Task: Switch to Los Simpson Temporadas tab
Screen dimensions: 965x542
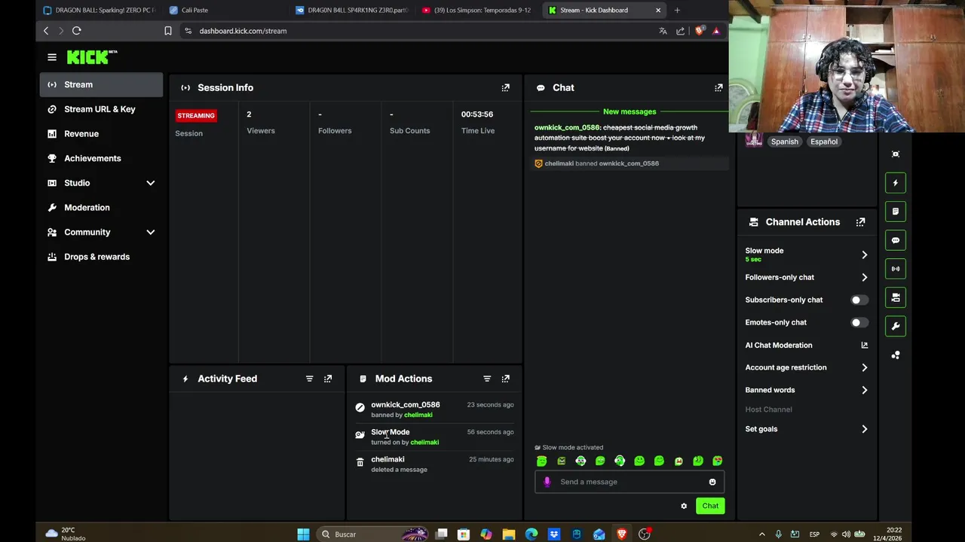Action: 476,10
